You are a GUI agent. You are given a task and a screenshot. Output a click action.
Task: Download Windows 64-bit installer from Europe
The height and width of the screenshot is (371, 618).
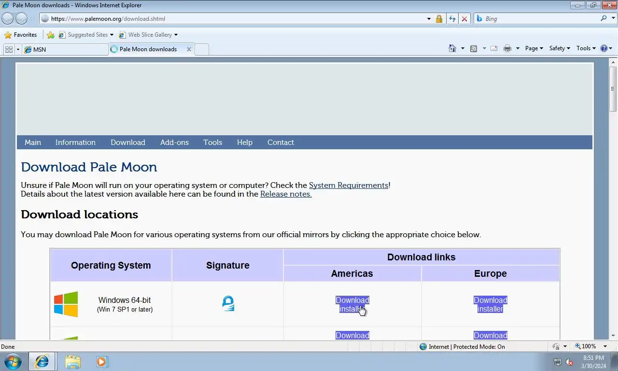(491, 304)
